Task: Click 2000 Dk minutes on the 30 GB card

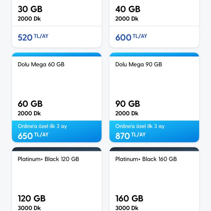Action: click(x=29, y=19)
